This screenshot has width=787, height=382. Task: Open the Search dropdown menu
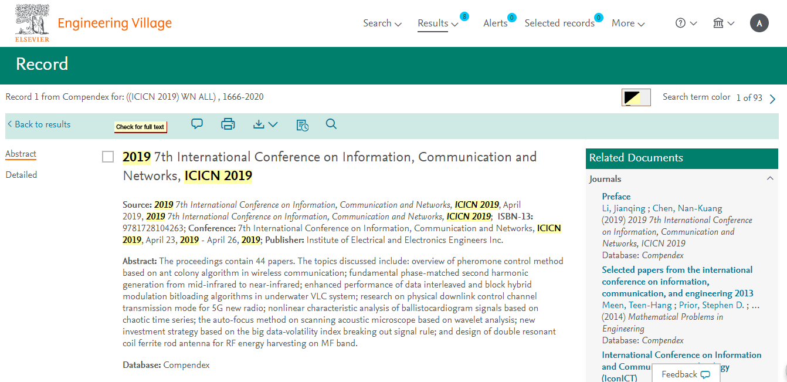pos(382,23)
